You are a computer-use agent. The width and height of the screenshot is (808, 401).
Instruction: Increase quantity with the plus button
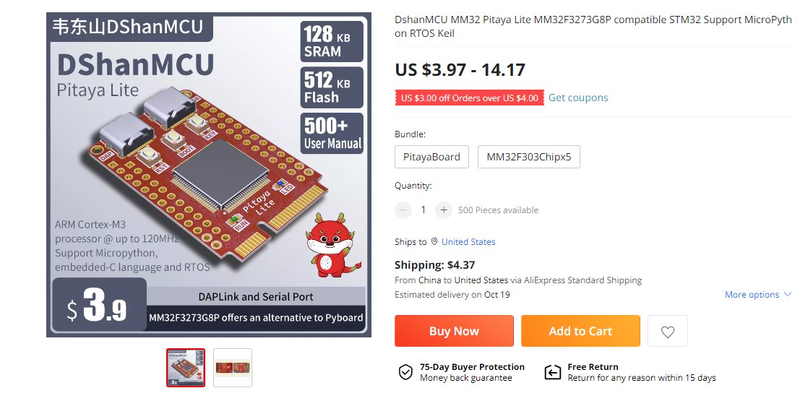click(x=444, y=210)
